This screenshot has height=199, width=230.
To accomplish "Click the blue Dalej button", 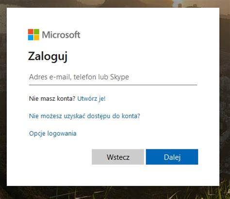I will (172, 157).
